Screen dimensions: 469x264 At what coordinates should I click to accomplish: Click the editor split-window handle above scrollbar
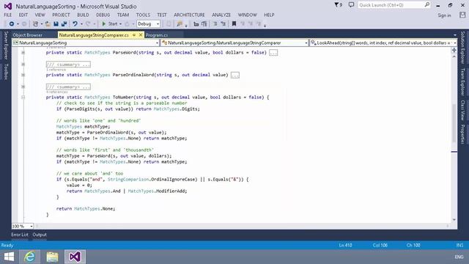click(454, 50)
